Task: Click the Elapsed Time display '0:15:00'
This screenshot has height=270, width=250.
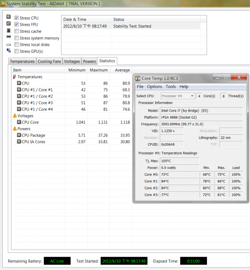Action: 193,261
